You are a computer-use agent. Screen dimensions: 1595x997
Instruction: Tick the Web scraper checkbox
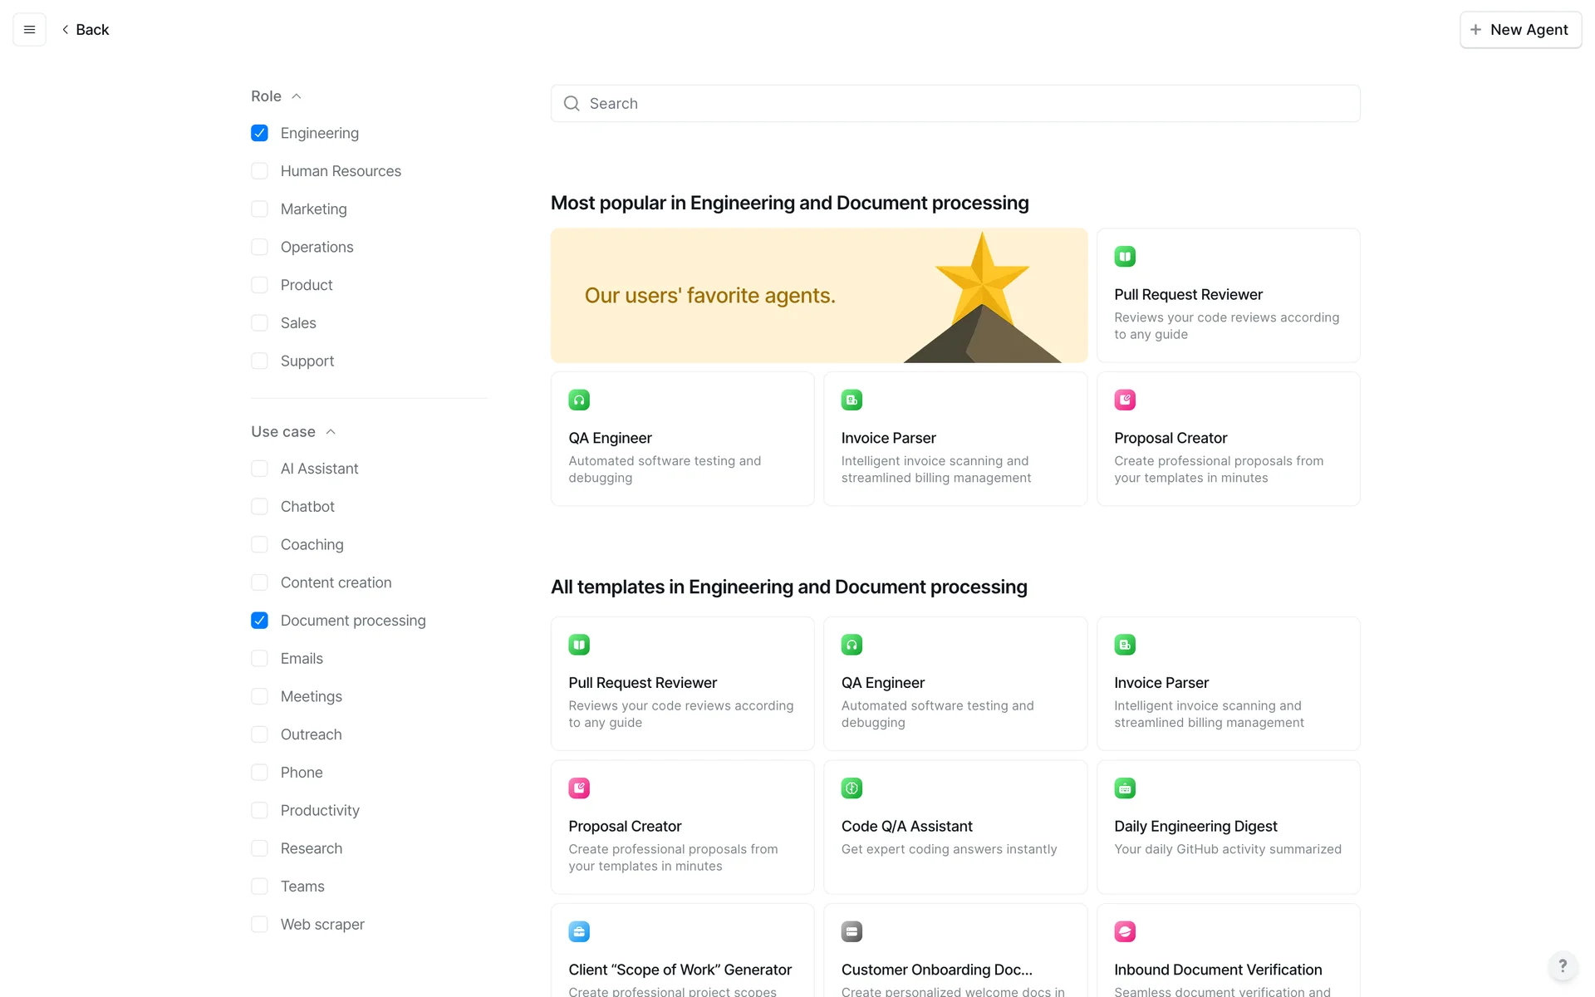coord(259,925)
